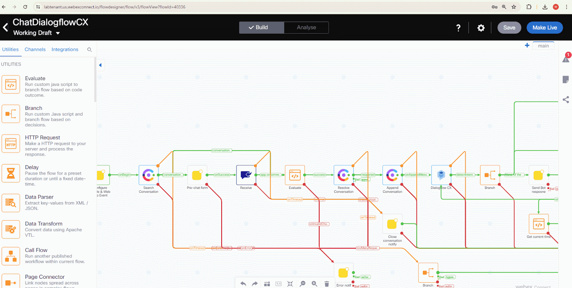Select the Branch utility icon
572x288 pixels.
(x=11, y=114)
